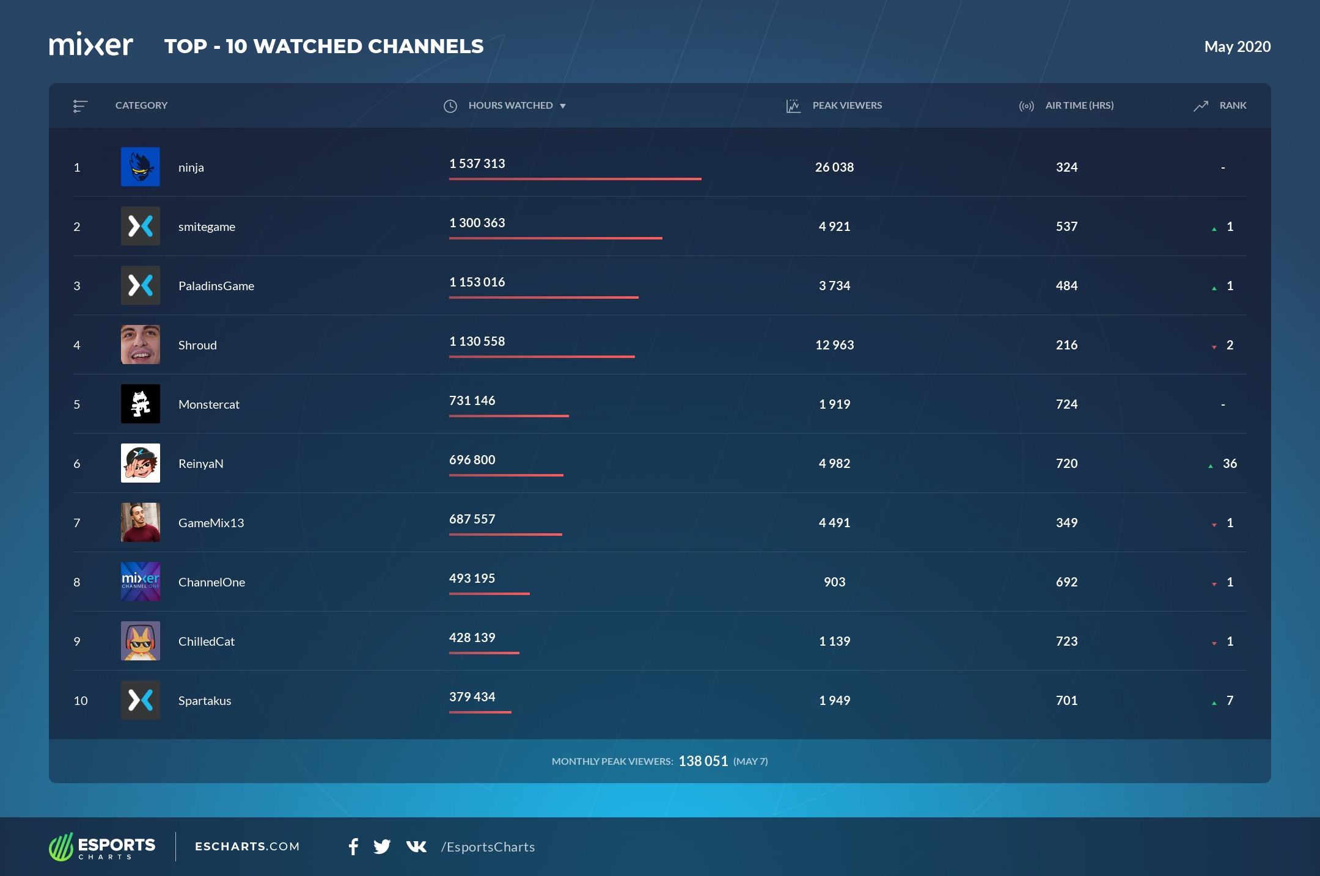Click the Rank trend arrow icon
Viewport: 1320px width, 876px height.
[1201, 106]
